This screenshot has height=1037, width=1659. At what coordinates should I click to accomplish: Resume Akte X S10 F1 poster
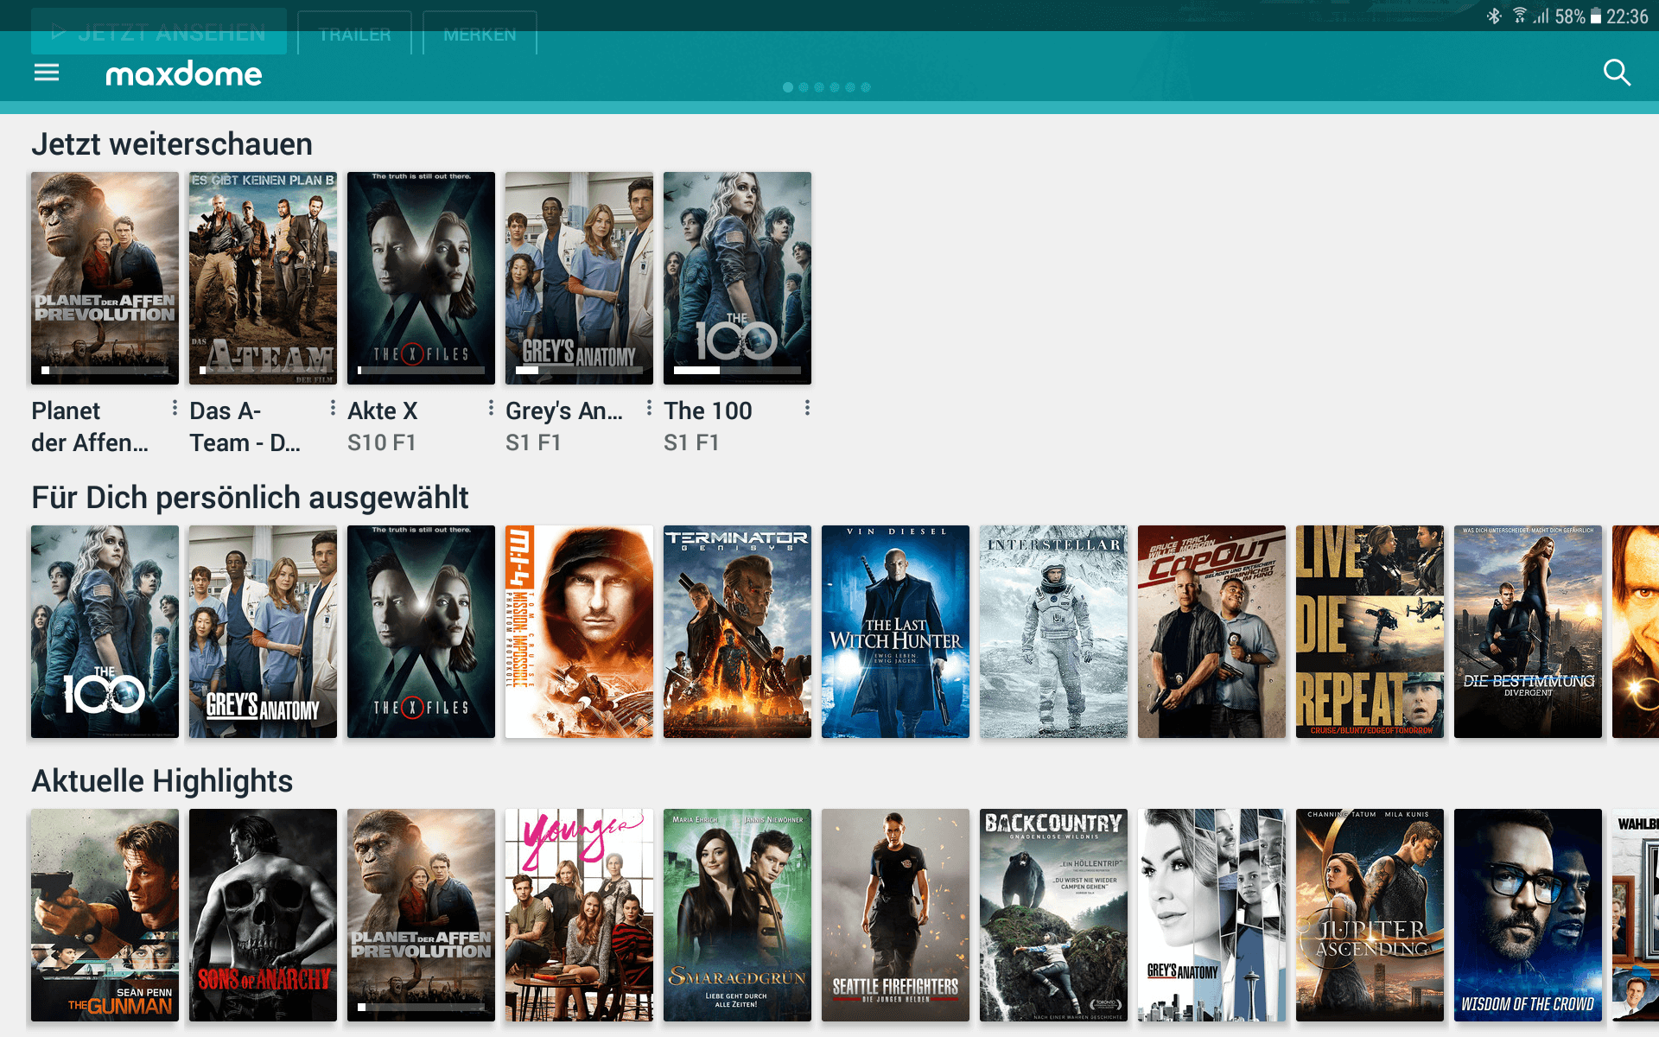(x=421, y=278)
